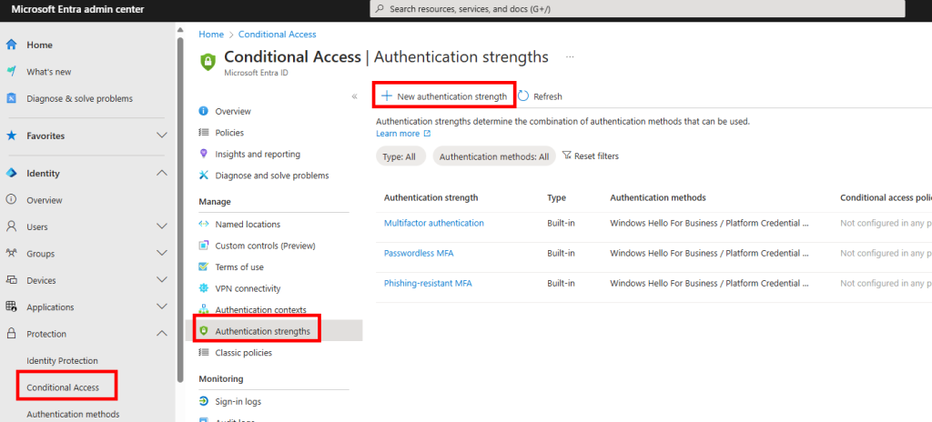Click the Protection lock icon

[x=11, y=334]
